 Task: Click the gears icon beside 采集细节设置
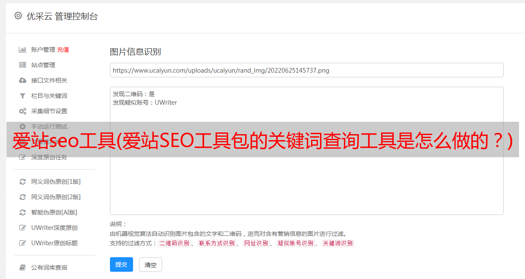coord(23,111)
